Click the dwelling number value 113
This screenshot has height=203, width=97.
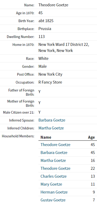(42, 36)
